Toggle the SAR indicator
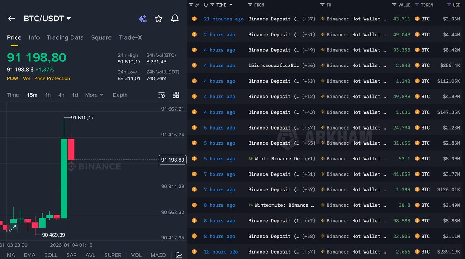465x259 pixels. tap(71, 255)
